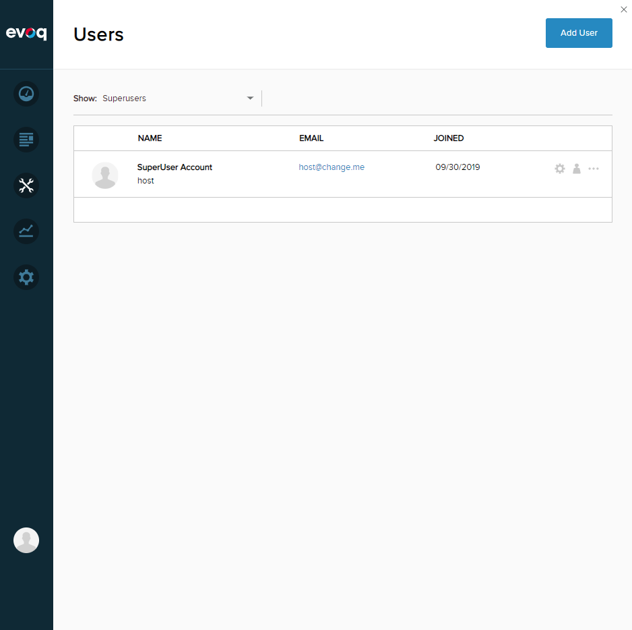This screenshot has height=630, width=632.
Task: Open the Settings gear icon in sidebar
Action: click(26, 277)
